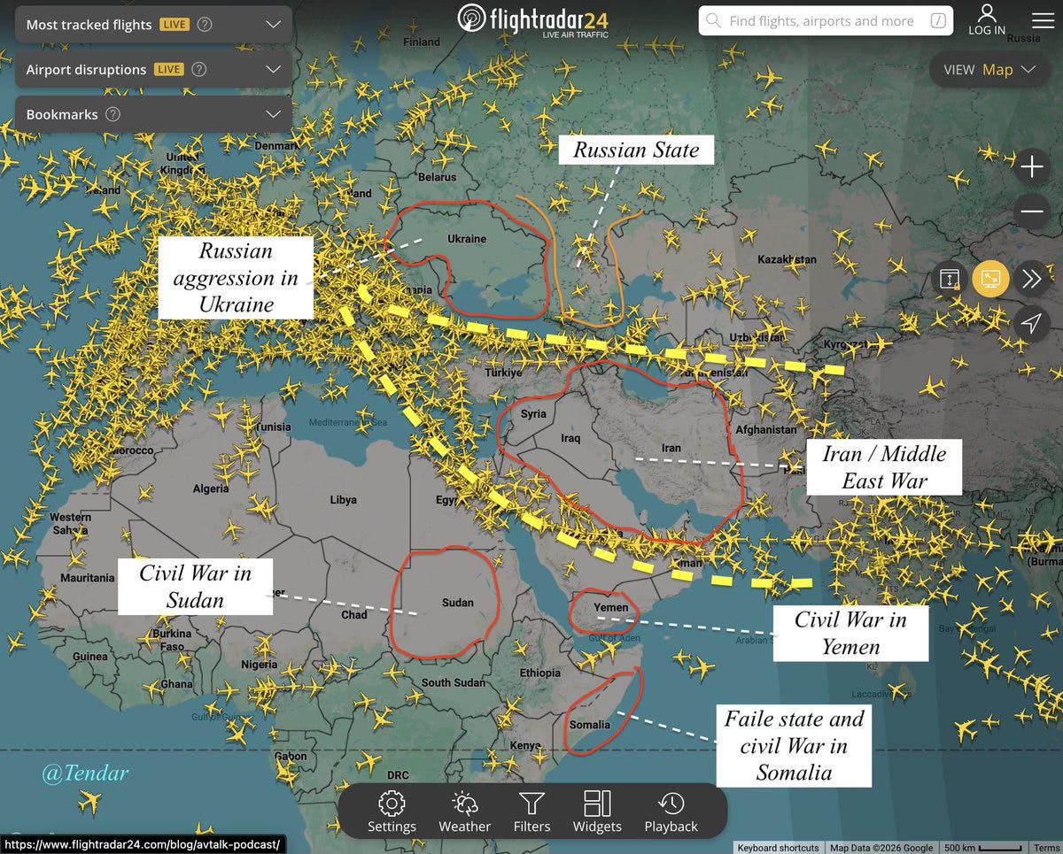Click the Most tracked flights panel title

[x=89, y=25]
